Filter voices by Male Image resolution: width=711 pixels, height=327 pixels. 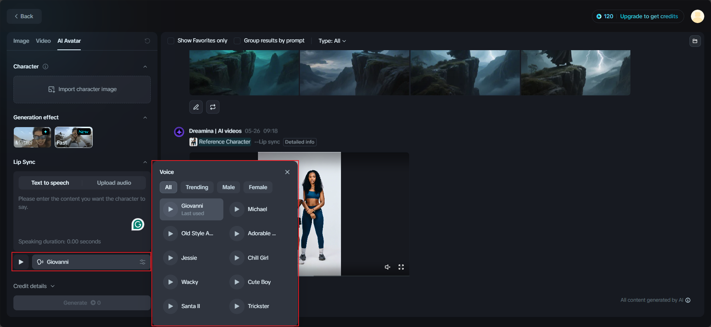coord(229,187)
